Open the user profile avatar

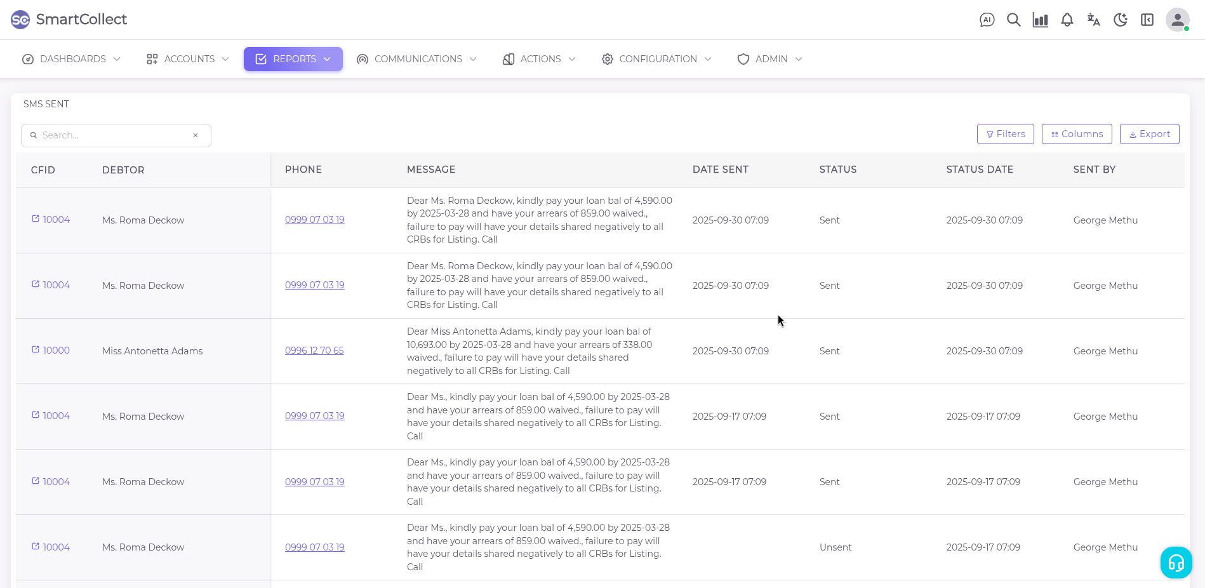click(x=1177, y=20)
